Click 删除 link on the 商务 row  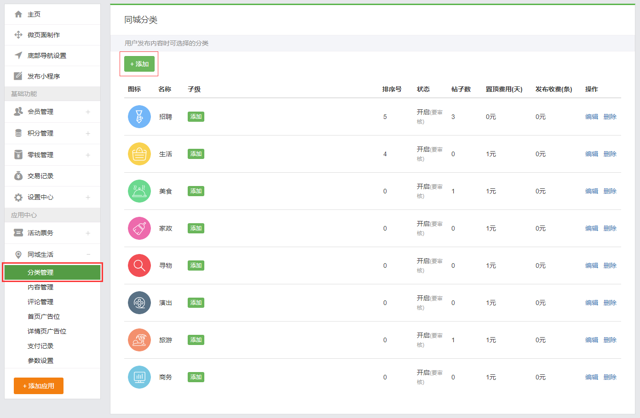[610, 377]
